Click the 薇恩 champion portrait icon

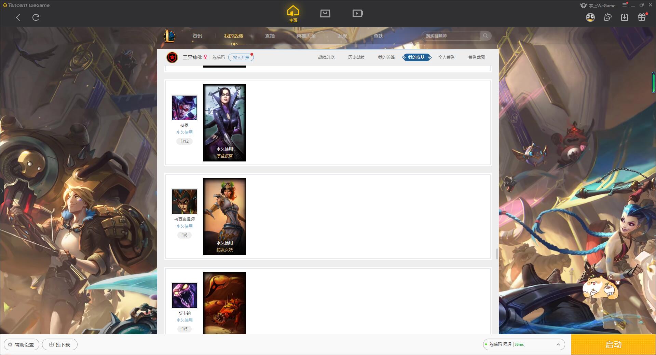pyautogui.click(x=184, y=108)
